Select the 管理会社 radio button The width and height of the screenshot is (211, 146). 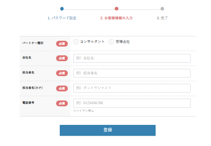111,42
